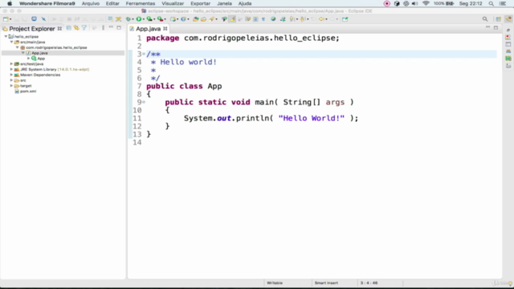
Task: Click the Previous Annotation icon
Action: tap(302, 19)
